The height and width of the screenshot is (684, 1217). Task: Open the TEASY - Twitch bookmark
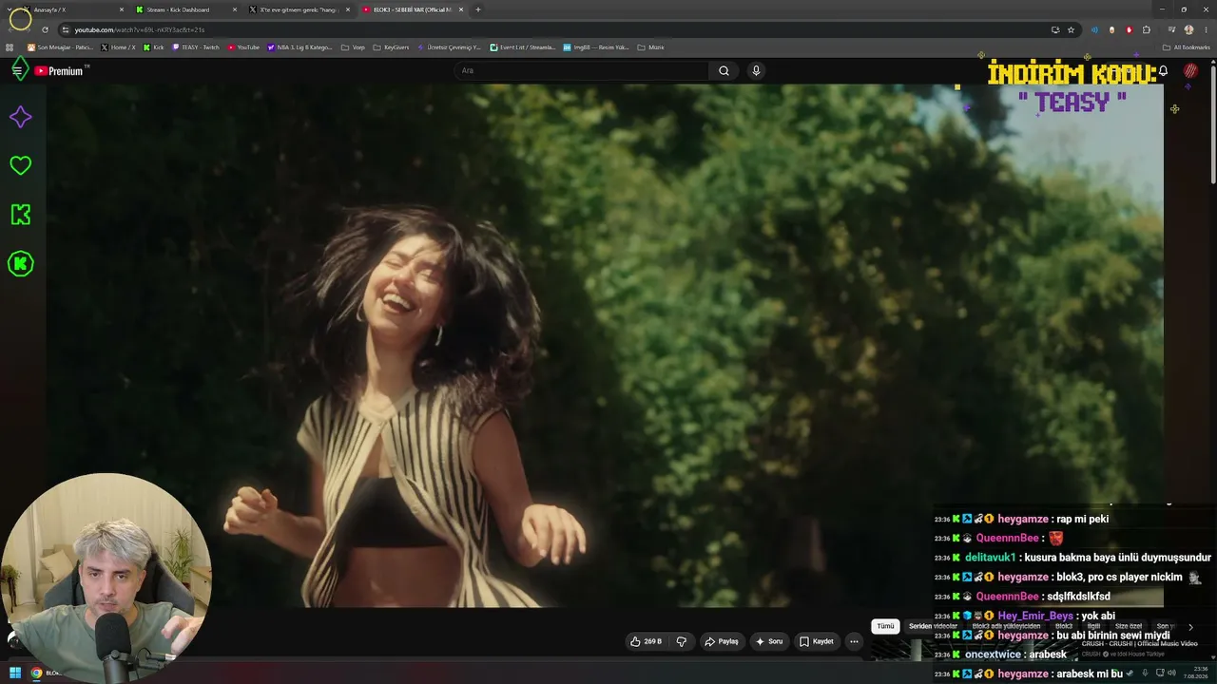[x=195, y=47]
